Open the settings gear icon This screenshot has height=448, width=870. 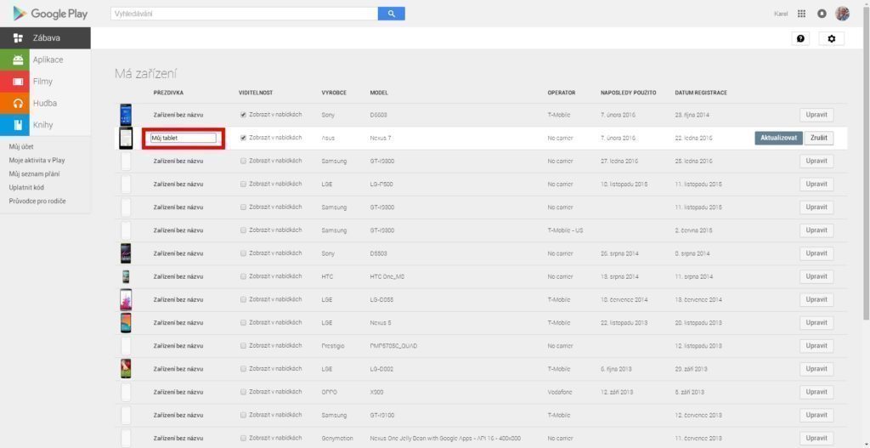click(x=831, y=39)
